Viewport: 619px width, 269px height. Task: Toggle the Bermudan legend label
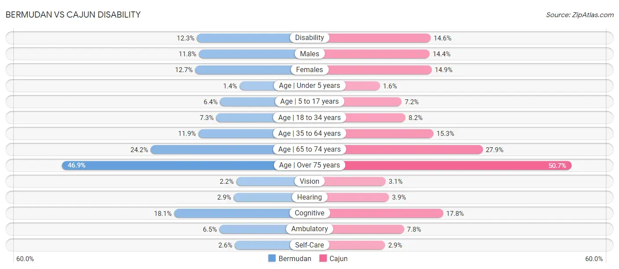tap(295, 258)
